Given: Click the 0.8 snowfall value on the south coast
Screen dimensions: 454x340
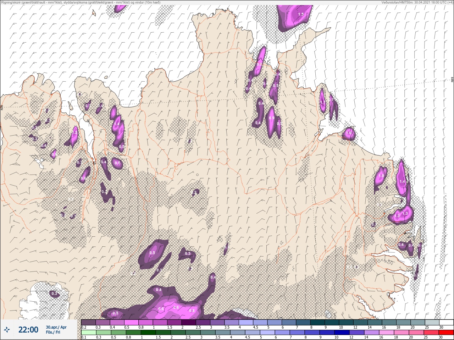Looking at the screenshot, I should (192, 311).
